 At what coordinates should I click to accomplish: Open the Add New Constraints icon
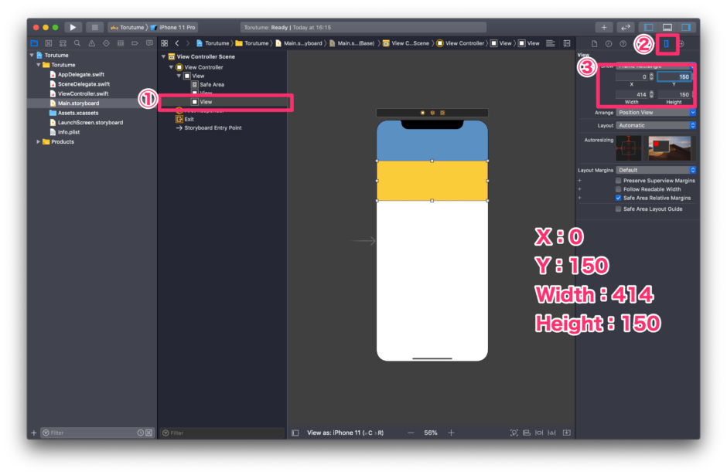tap(551, 433)
